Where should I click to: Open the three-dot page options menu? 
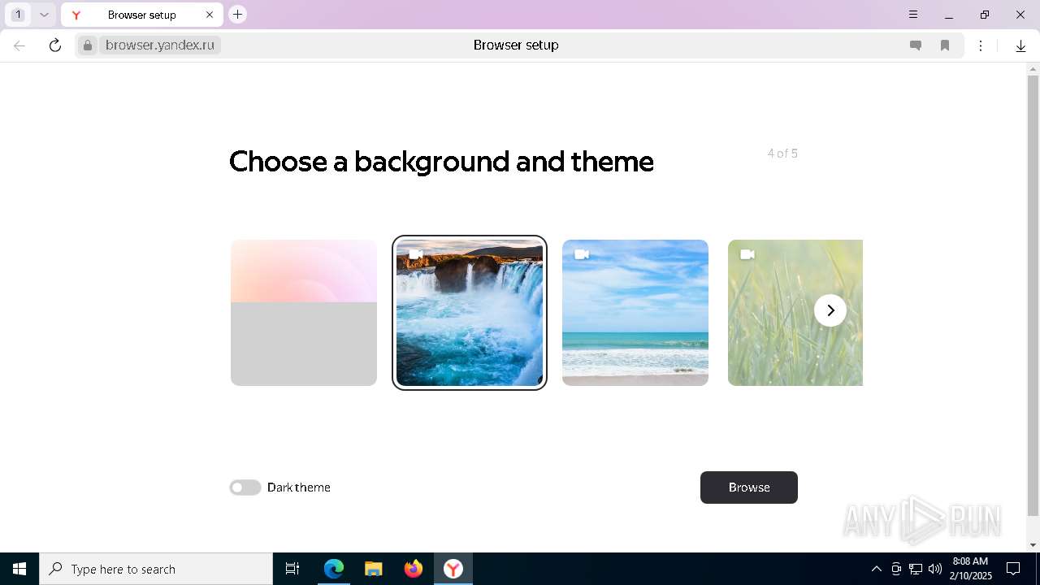981,45
